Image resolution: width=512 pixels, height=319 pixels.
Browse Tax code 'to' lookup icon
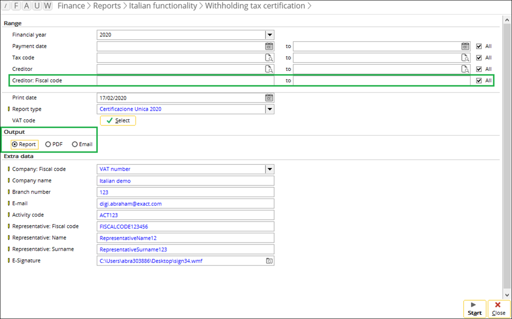click(x=465, y=58)
